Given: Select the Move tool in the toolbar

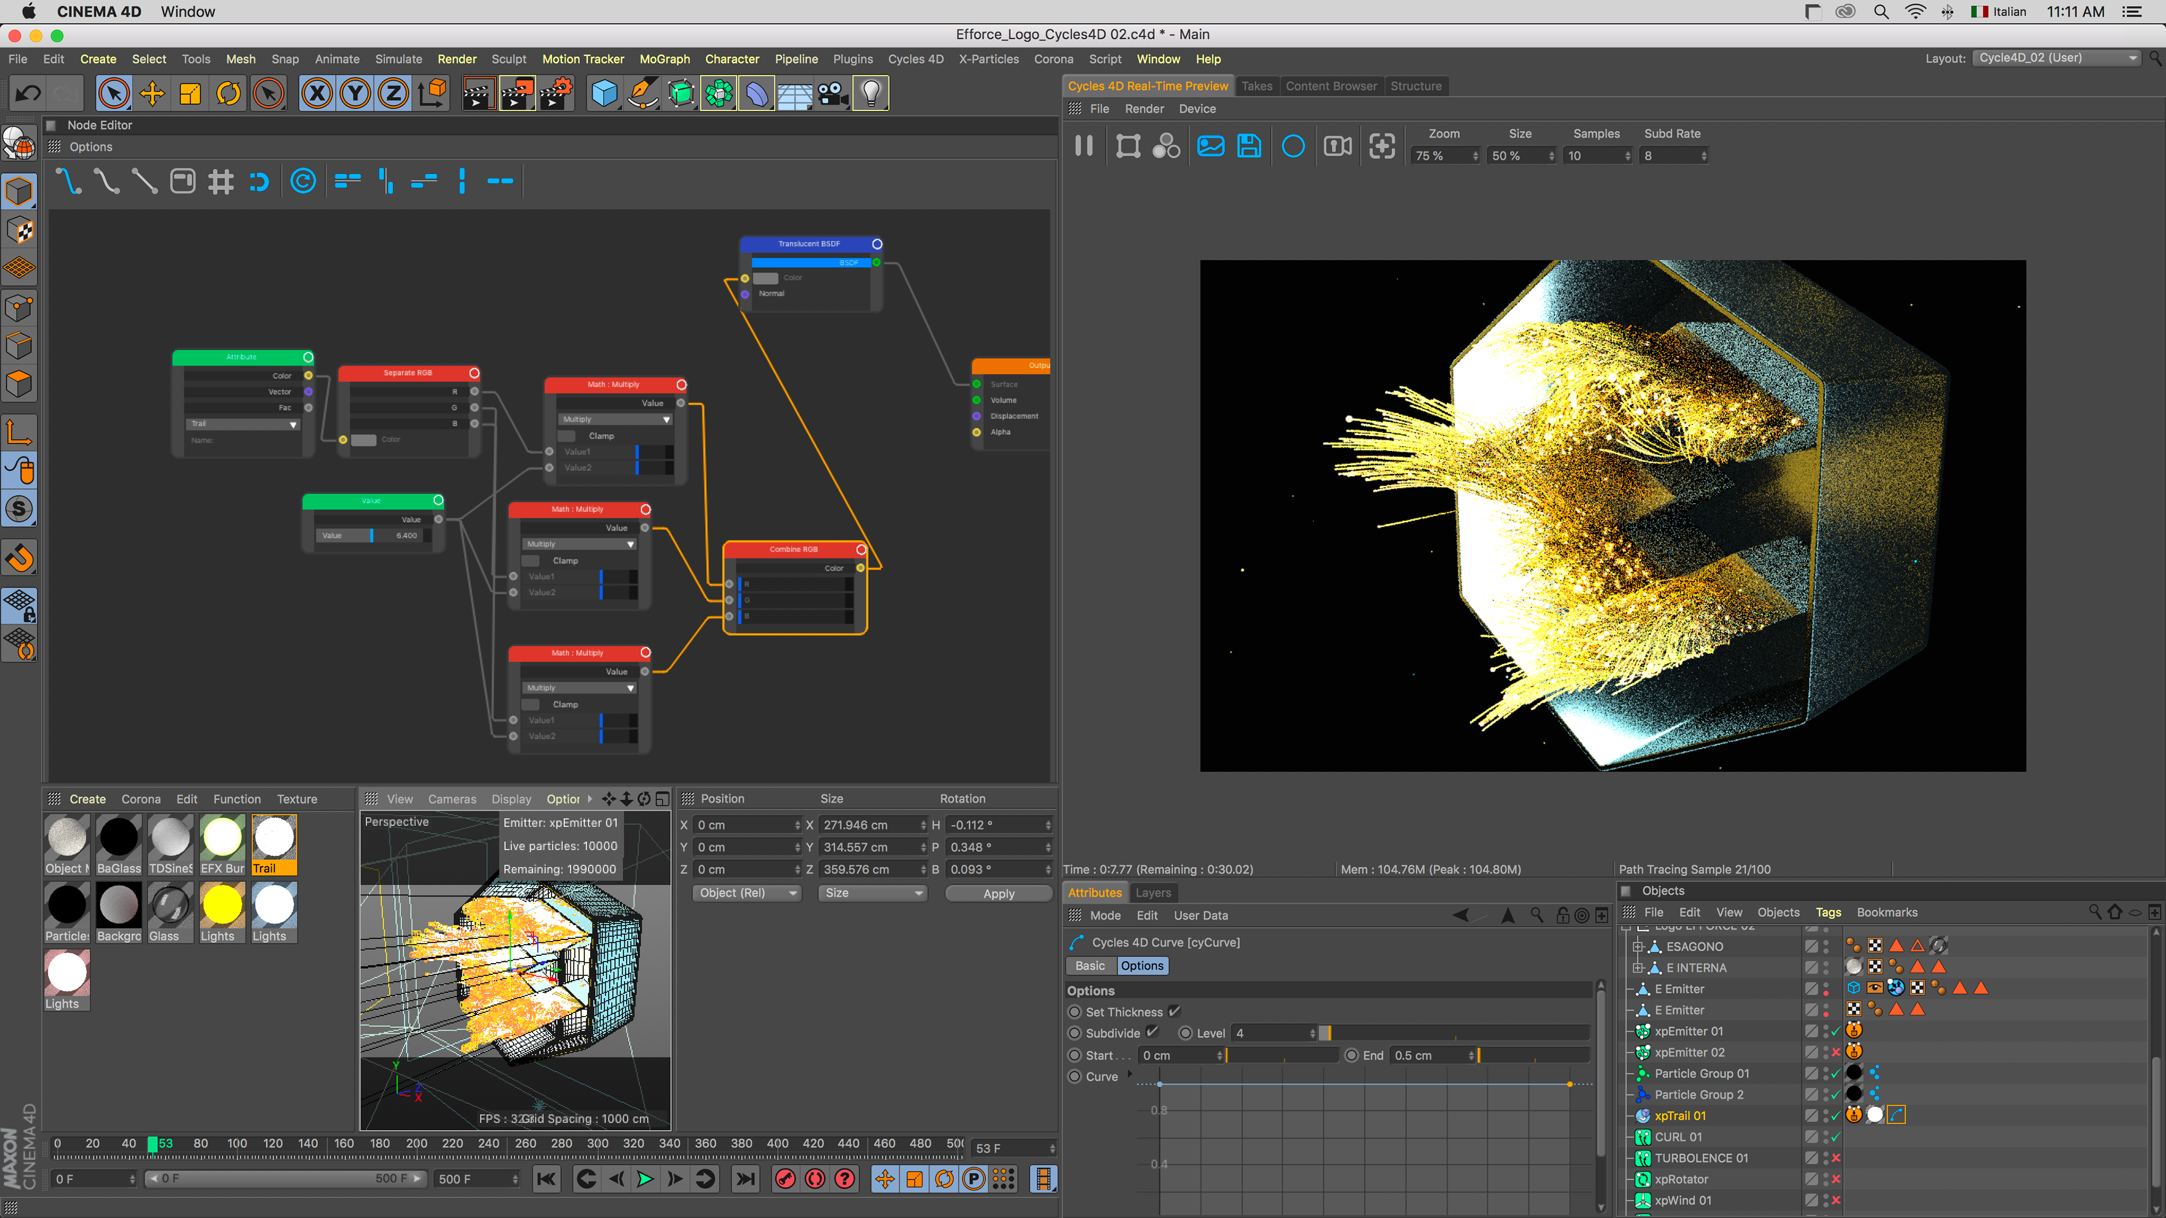Looking at the screenshot, I should click(152, 93).
